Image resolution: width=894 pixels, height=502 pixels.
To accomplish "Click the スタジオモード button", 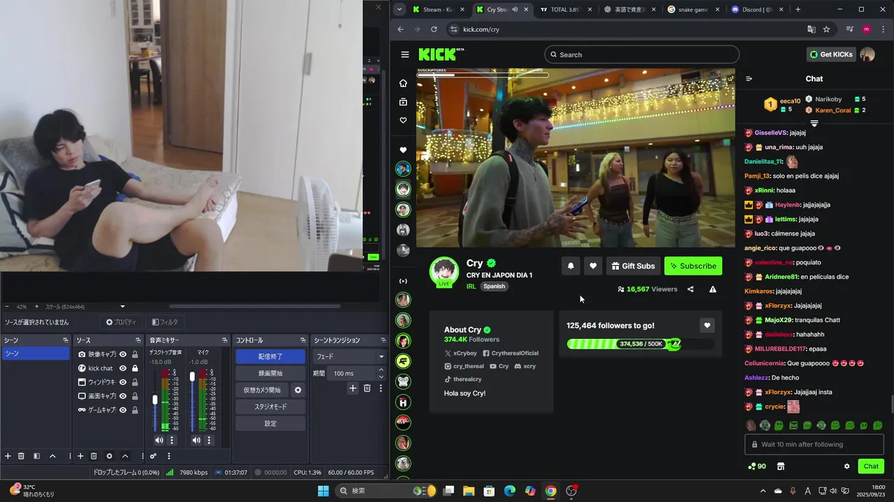I will [x=270, y=406].
